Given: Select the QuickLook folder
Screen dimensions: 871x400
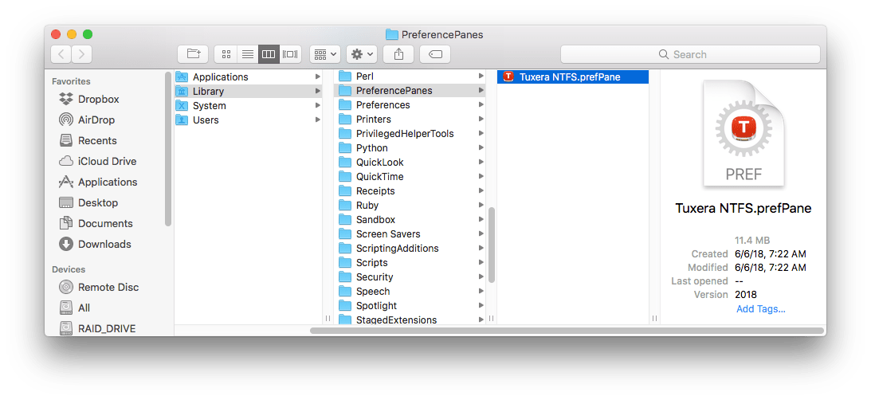Looking at the screenshot, I should pyautogui.click(x=410, y=163).
